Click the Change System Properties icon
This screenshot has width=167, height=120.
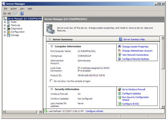(120, 47)
